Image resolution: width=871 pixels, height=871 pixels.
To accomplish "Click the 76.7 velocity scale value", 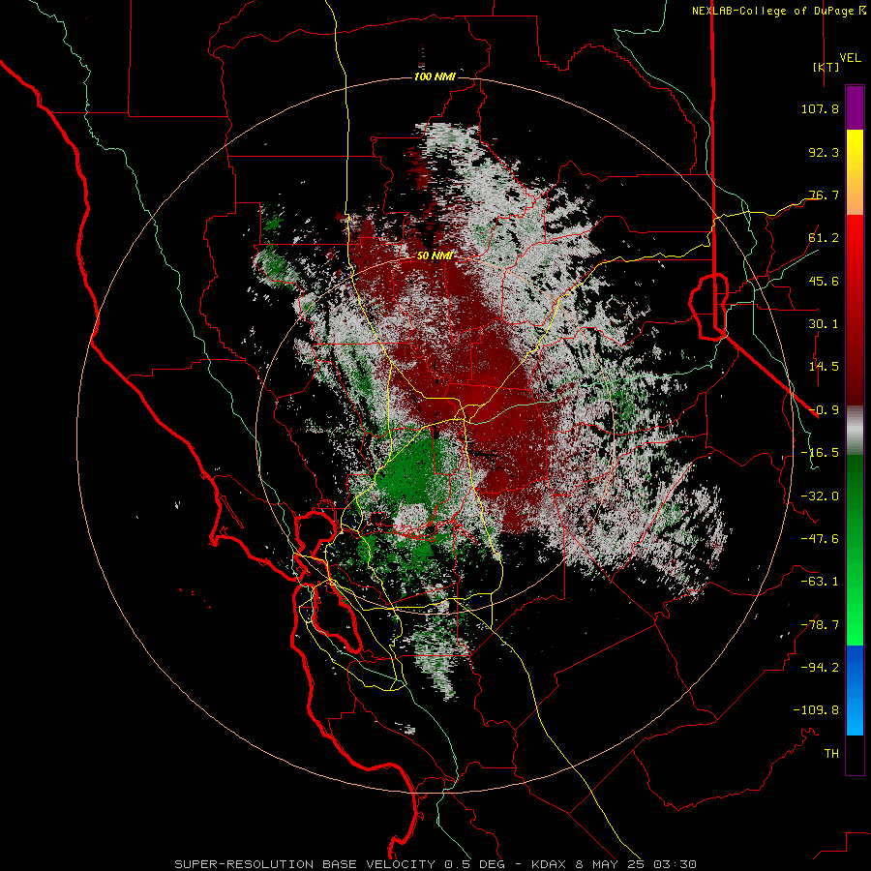I will [824, 195].
